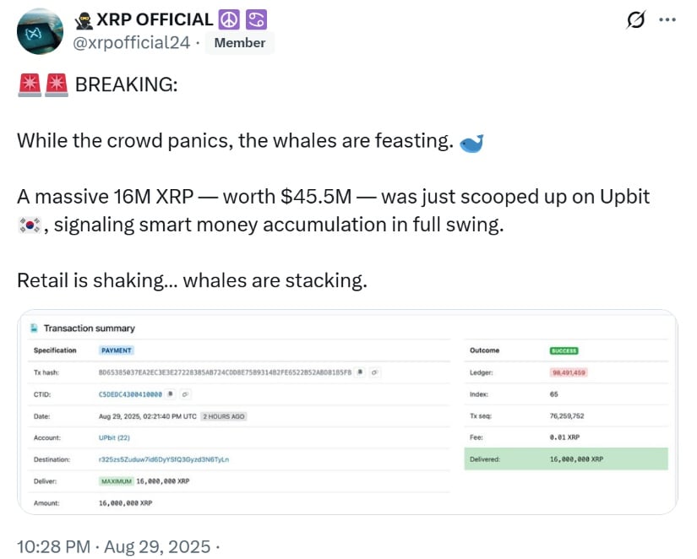Click the link icon next to CTID
Screen dimensions: 697x559
click(185, 393)
